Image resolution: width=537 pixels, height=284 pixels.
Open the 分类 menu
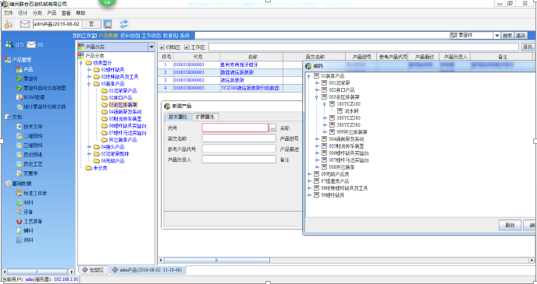pyautogui.click(x=37, y=13)
